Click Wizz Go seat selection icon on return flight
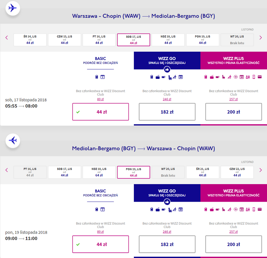 170,210
